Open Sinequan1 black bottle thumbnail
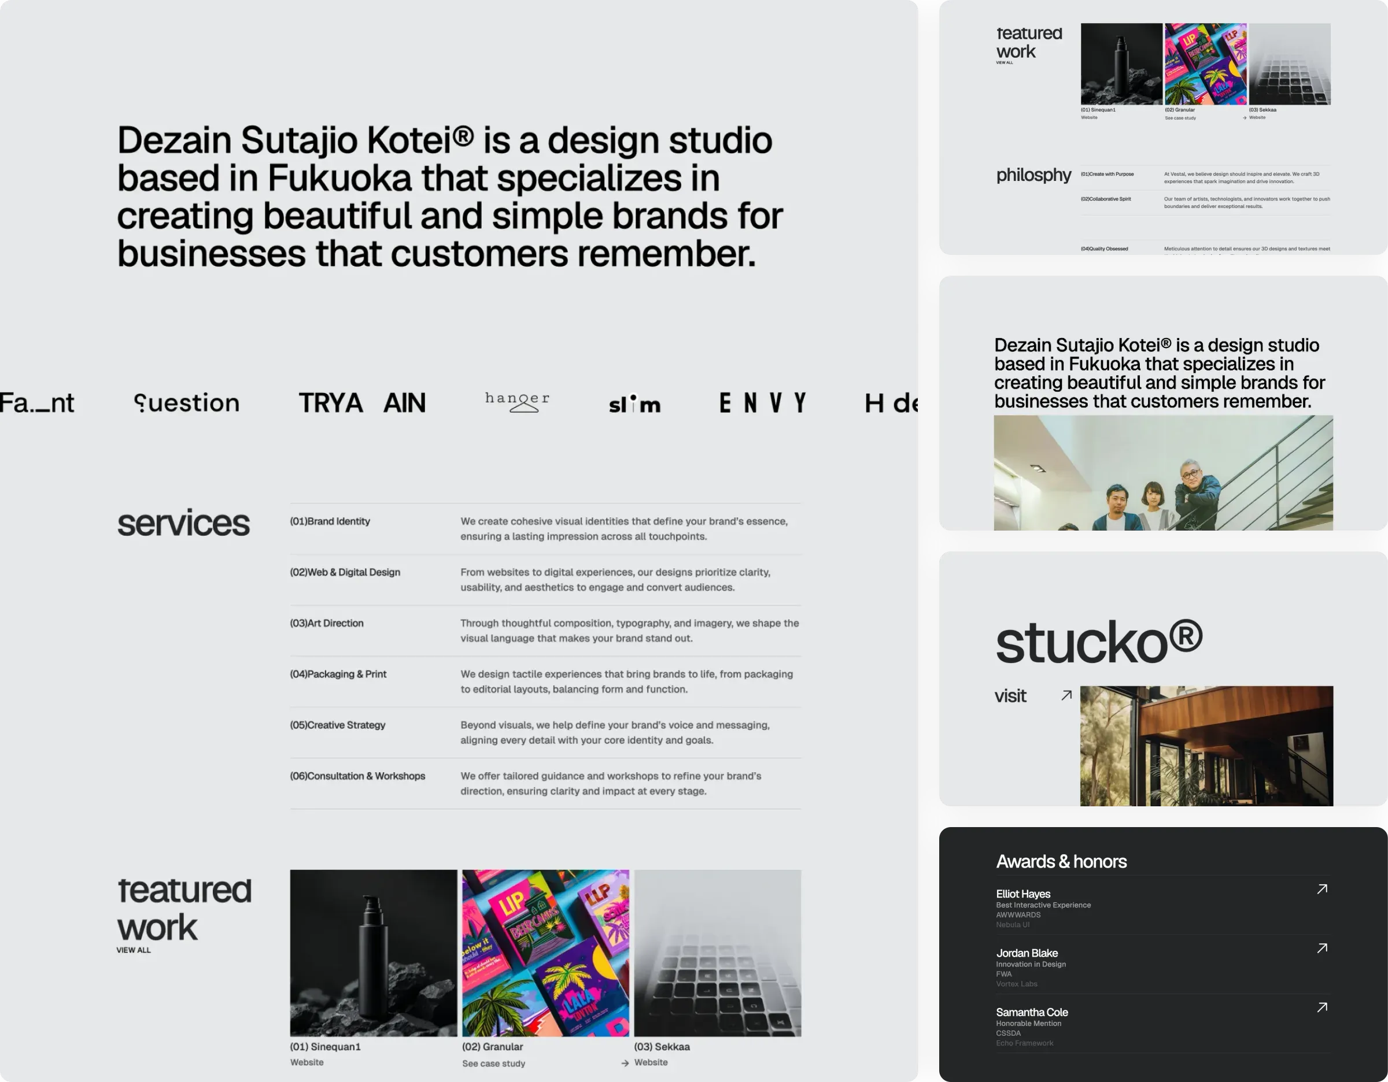The image size is (1388, 1082). click(374, 953)
